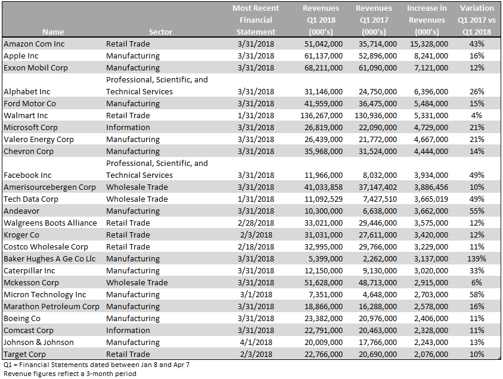Select the Caterpillar Inc cell
The image size is (503, 379).
click(x=29, y=271)
